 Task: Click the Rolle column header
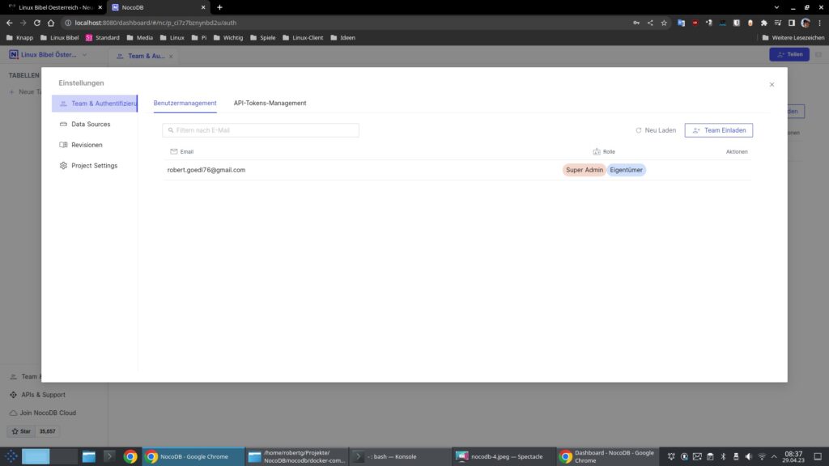click(x=604, y=151)
